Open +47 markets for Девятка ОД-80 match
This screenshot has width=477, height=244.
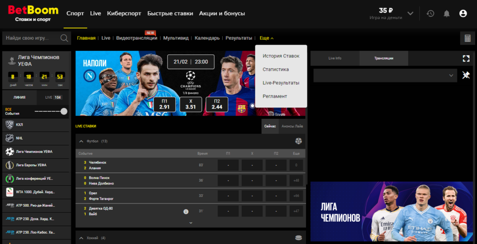click(x=296, y=211)
